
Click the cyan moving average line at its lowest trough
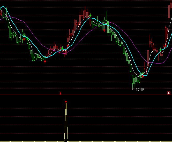145,75
